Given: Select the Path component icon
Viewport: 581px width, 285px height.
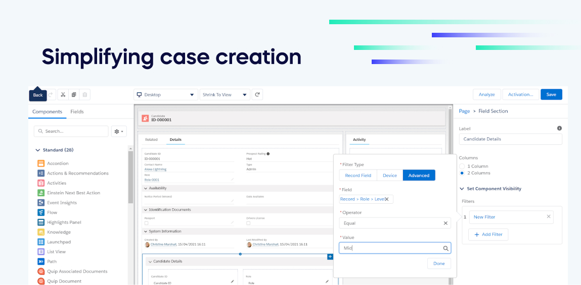Looking at the screenshot, I should 41,261.
